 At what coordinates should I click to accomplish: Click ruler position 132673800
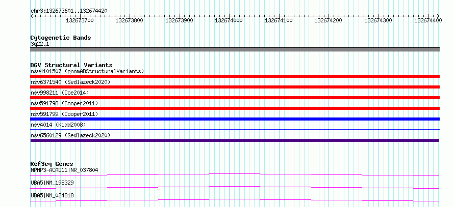tap(129, 20)
